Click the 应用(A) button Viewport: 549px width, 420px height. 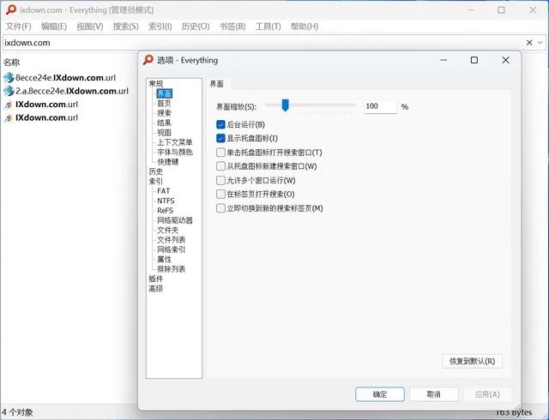click(x=487, y=394)
